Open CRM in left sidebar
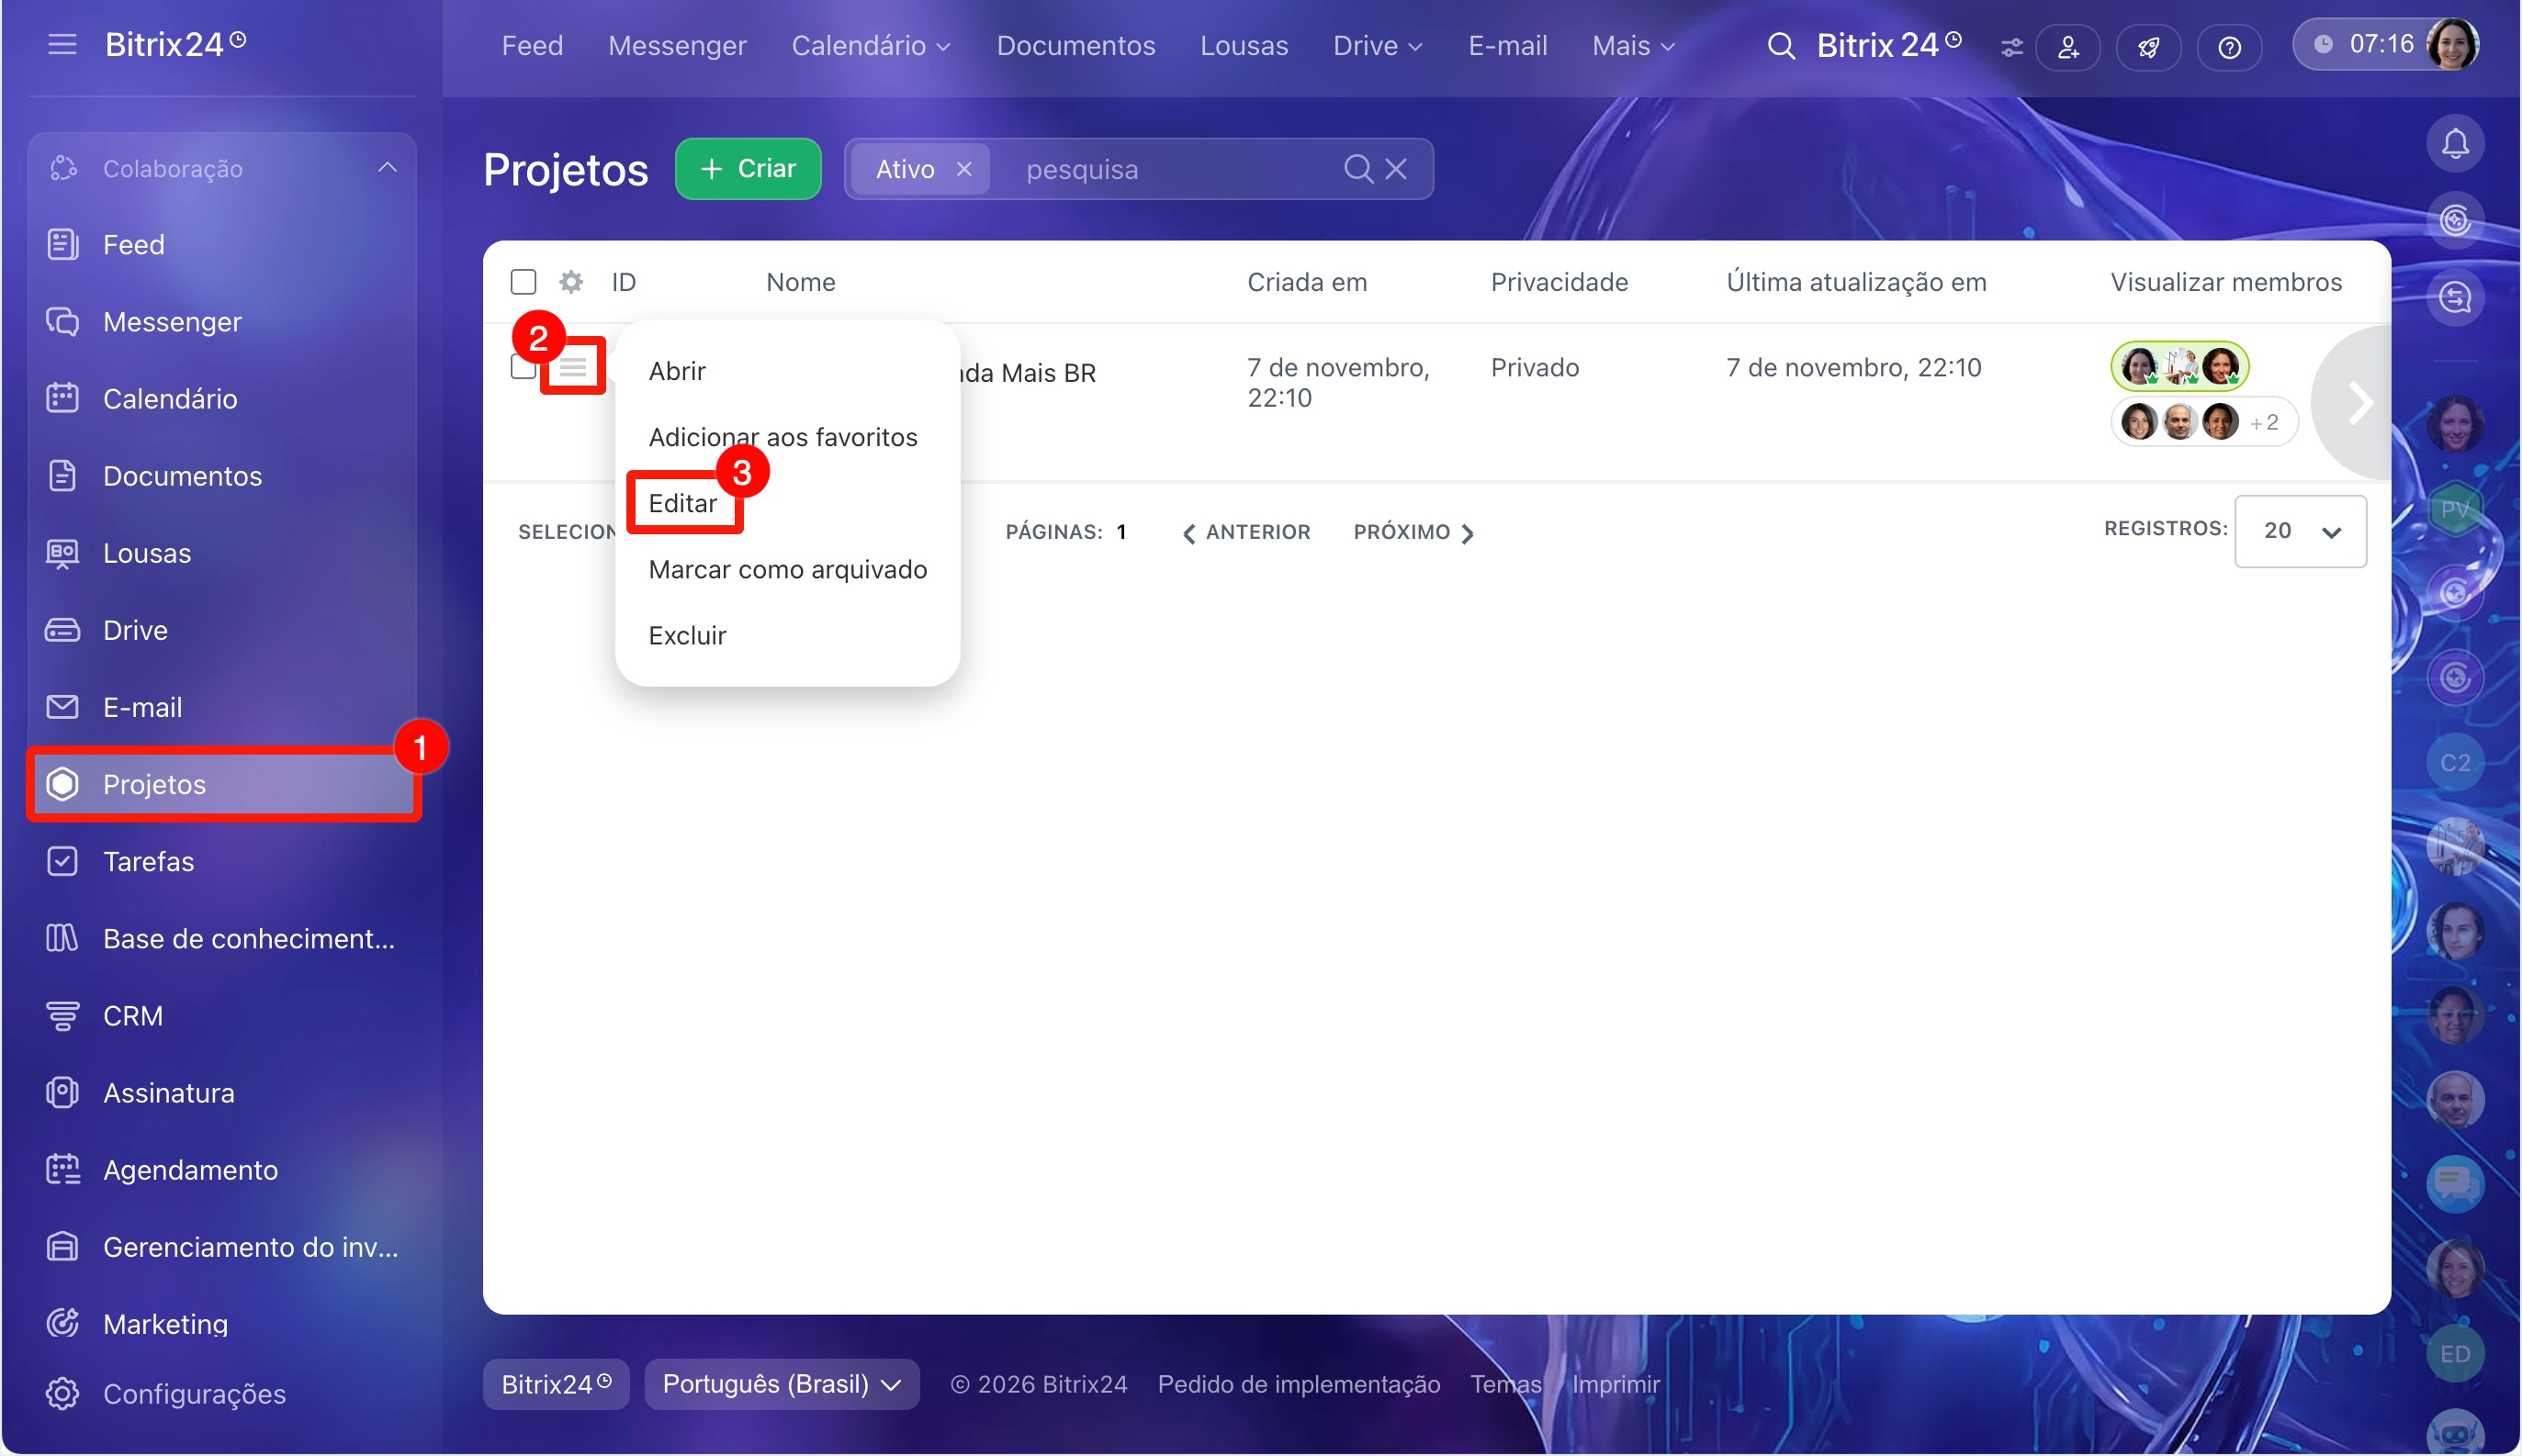2522x1456 pixels. pos(221,1015)
